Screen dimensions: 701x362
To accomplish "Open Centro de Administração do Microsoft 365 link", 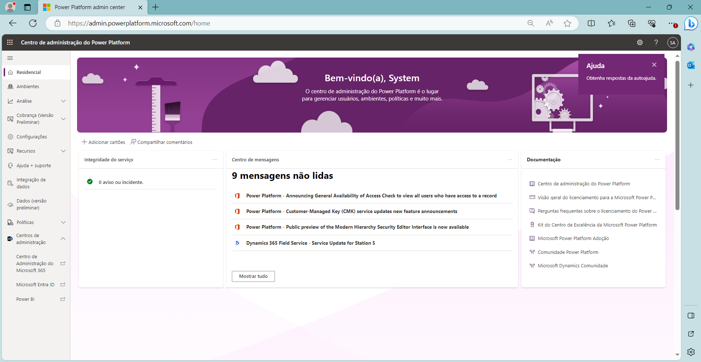I will pos(37,264).
